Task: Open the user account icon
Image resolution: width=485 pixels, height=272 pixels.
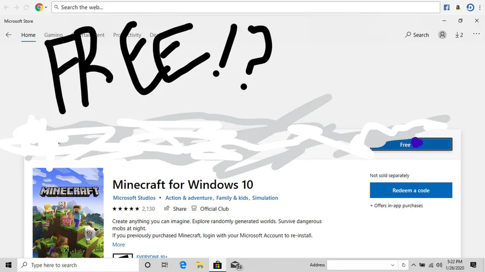Action: tap(442, 35)
